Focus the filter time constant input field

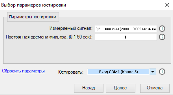coord(126,37)
